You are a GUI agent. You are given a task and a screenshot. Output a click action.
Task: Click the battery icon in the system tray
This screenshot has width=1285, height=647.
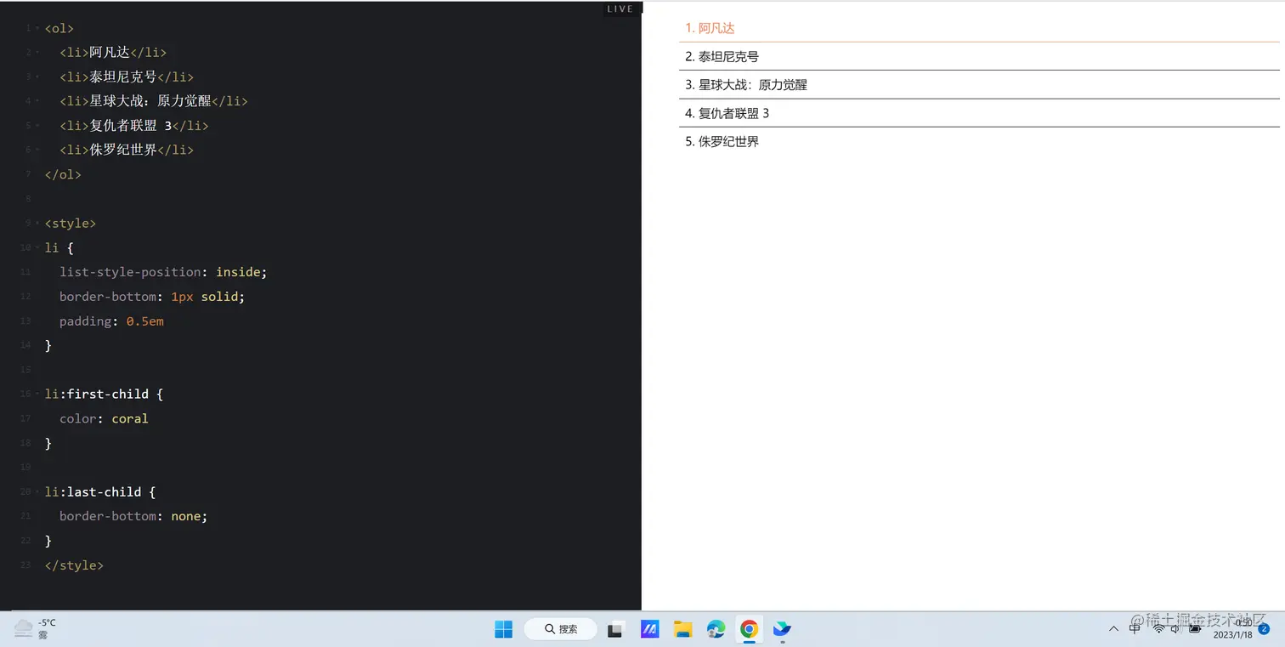pyautogui.click(x=1195, y=629)
